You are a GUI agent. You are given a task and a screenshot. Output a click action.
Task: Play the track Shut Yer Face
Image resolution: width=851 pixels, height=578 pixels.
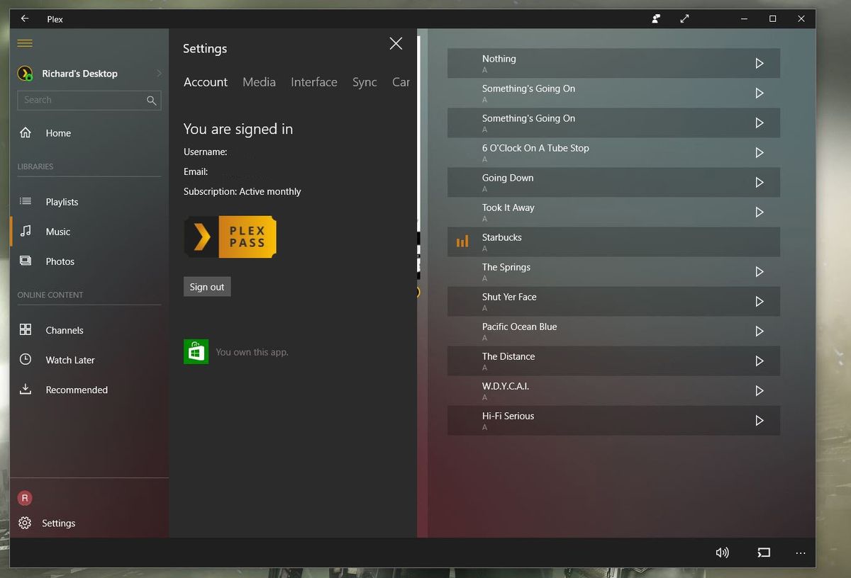click(759, 302)
